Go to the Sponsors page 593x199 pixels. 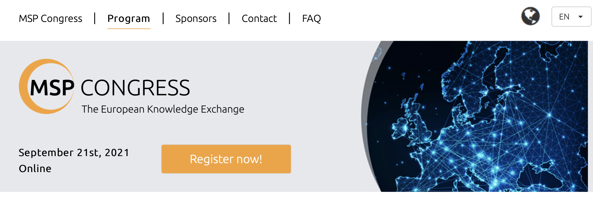(196, 18)
